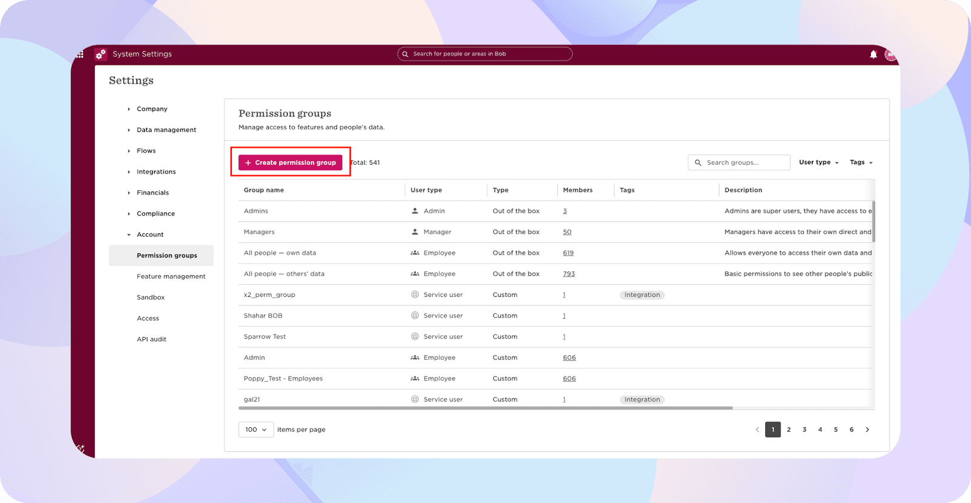Open the Sandbox settings page

(151, 298)
